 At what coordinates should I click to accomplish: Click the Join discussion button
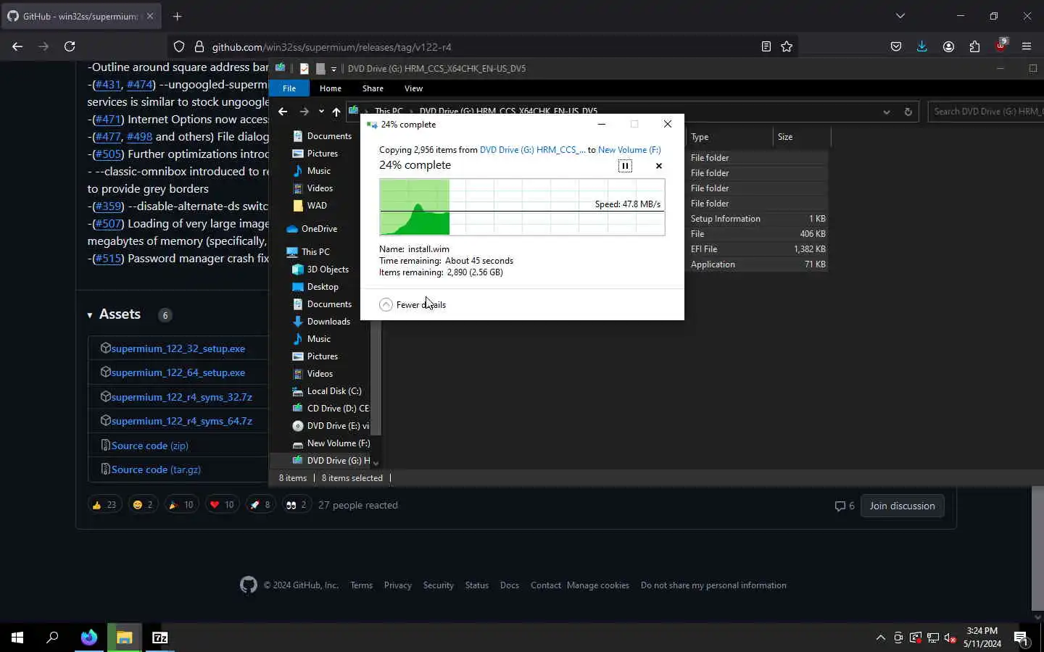click(902, 506)
